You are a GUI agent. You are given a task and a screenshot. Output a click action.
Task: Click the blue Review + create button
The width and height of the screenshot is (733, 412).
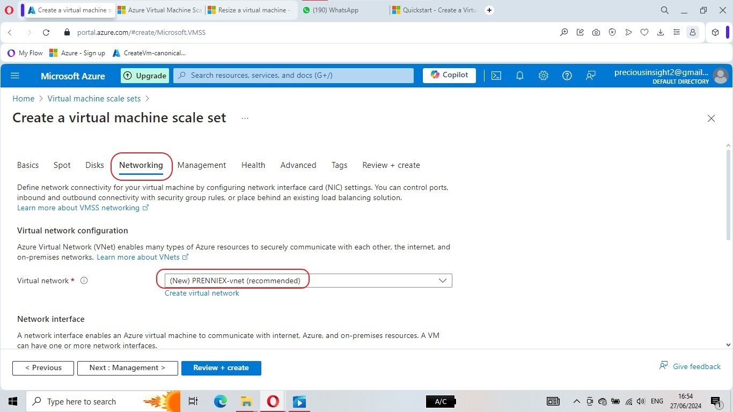coord(221,368)
